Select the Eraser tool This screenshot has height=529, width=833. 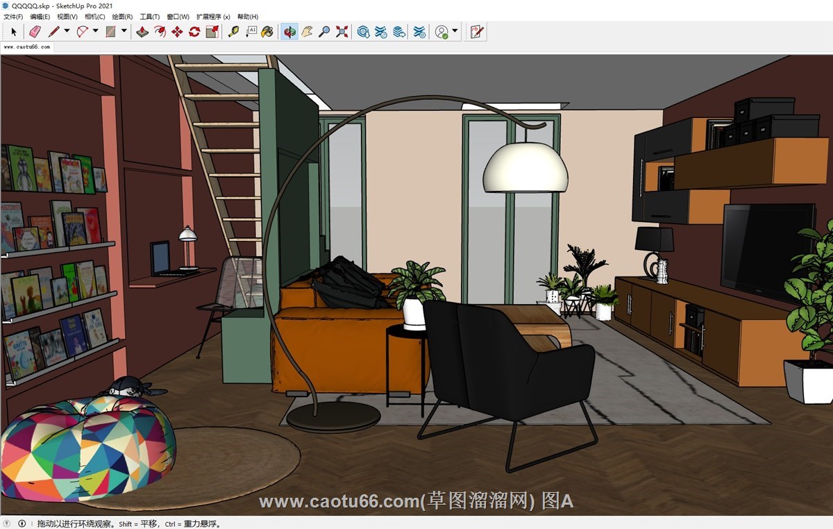click(35, 31)
